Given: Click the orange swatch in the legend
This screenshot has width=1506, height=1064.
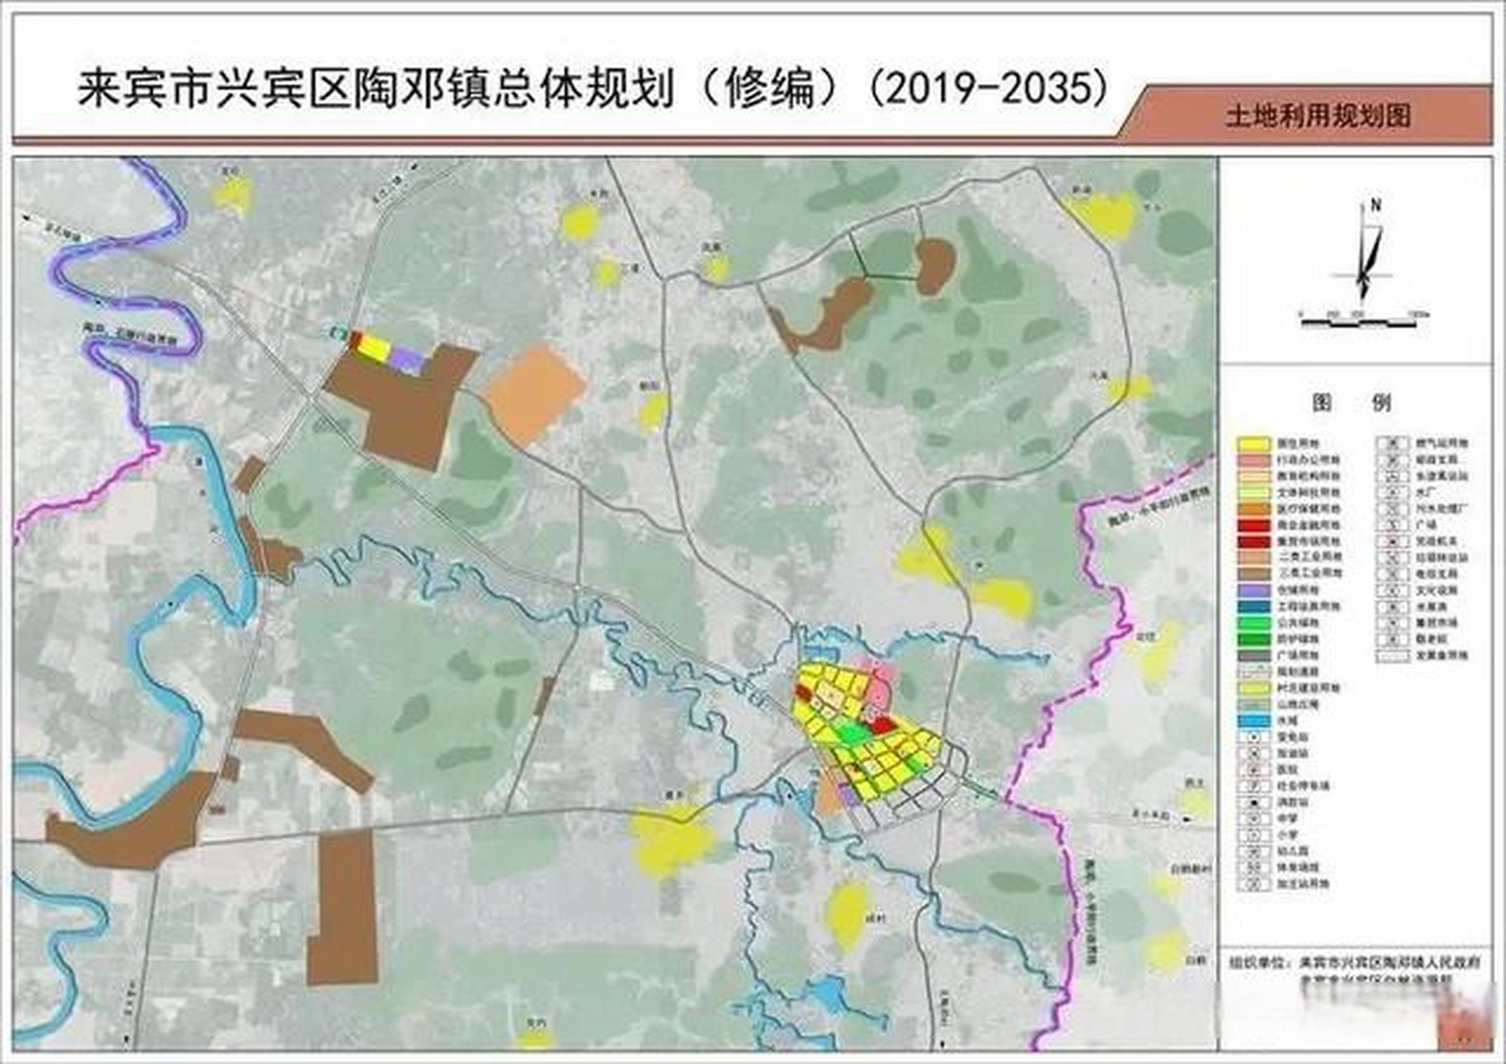Looking at the screenshot, I should (x=1253, y=509).
